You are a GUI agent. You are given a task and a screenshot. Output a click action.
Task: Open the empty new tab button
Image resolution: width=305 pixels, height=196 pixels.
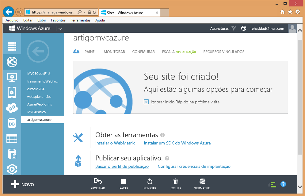pos(164,13)
